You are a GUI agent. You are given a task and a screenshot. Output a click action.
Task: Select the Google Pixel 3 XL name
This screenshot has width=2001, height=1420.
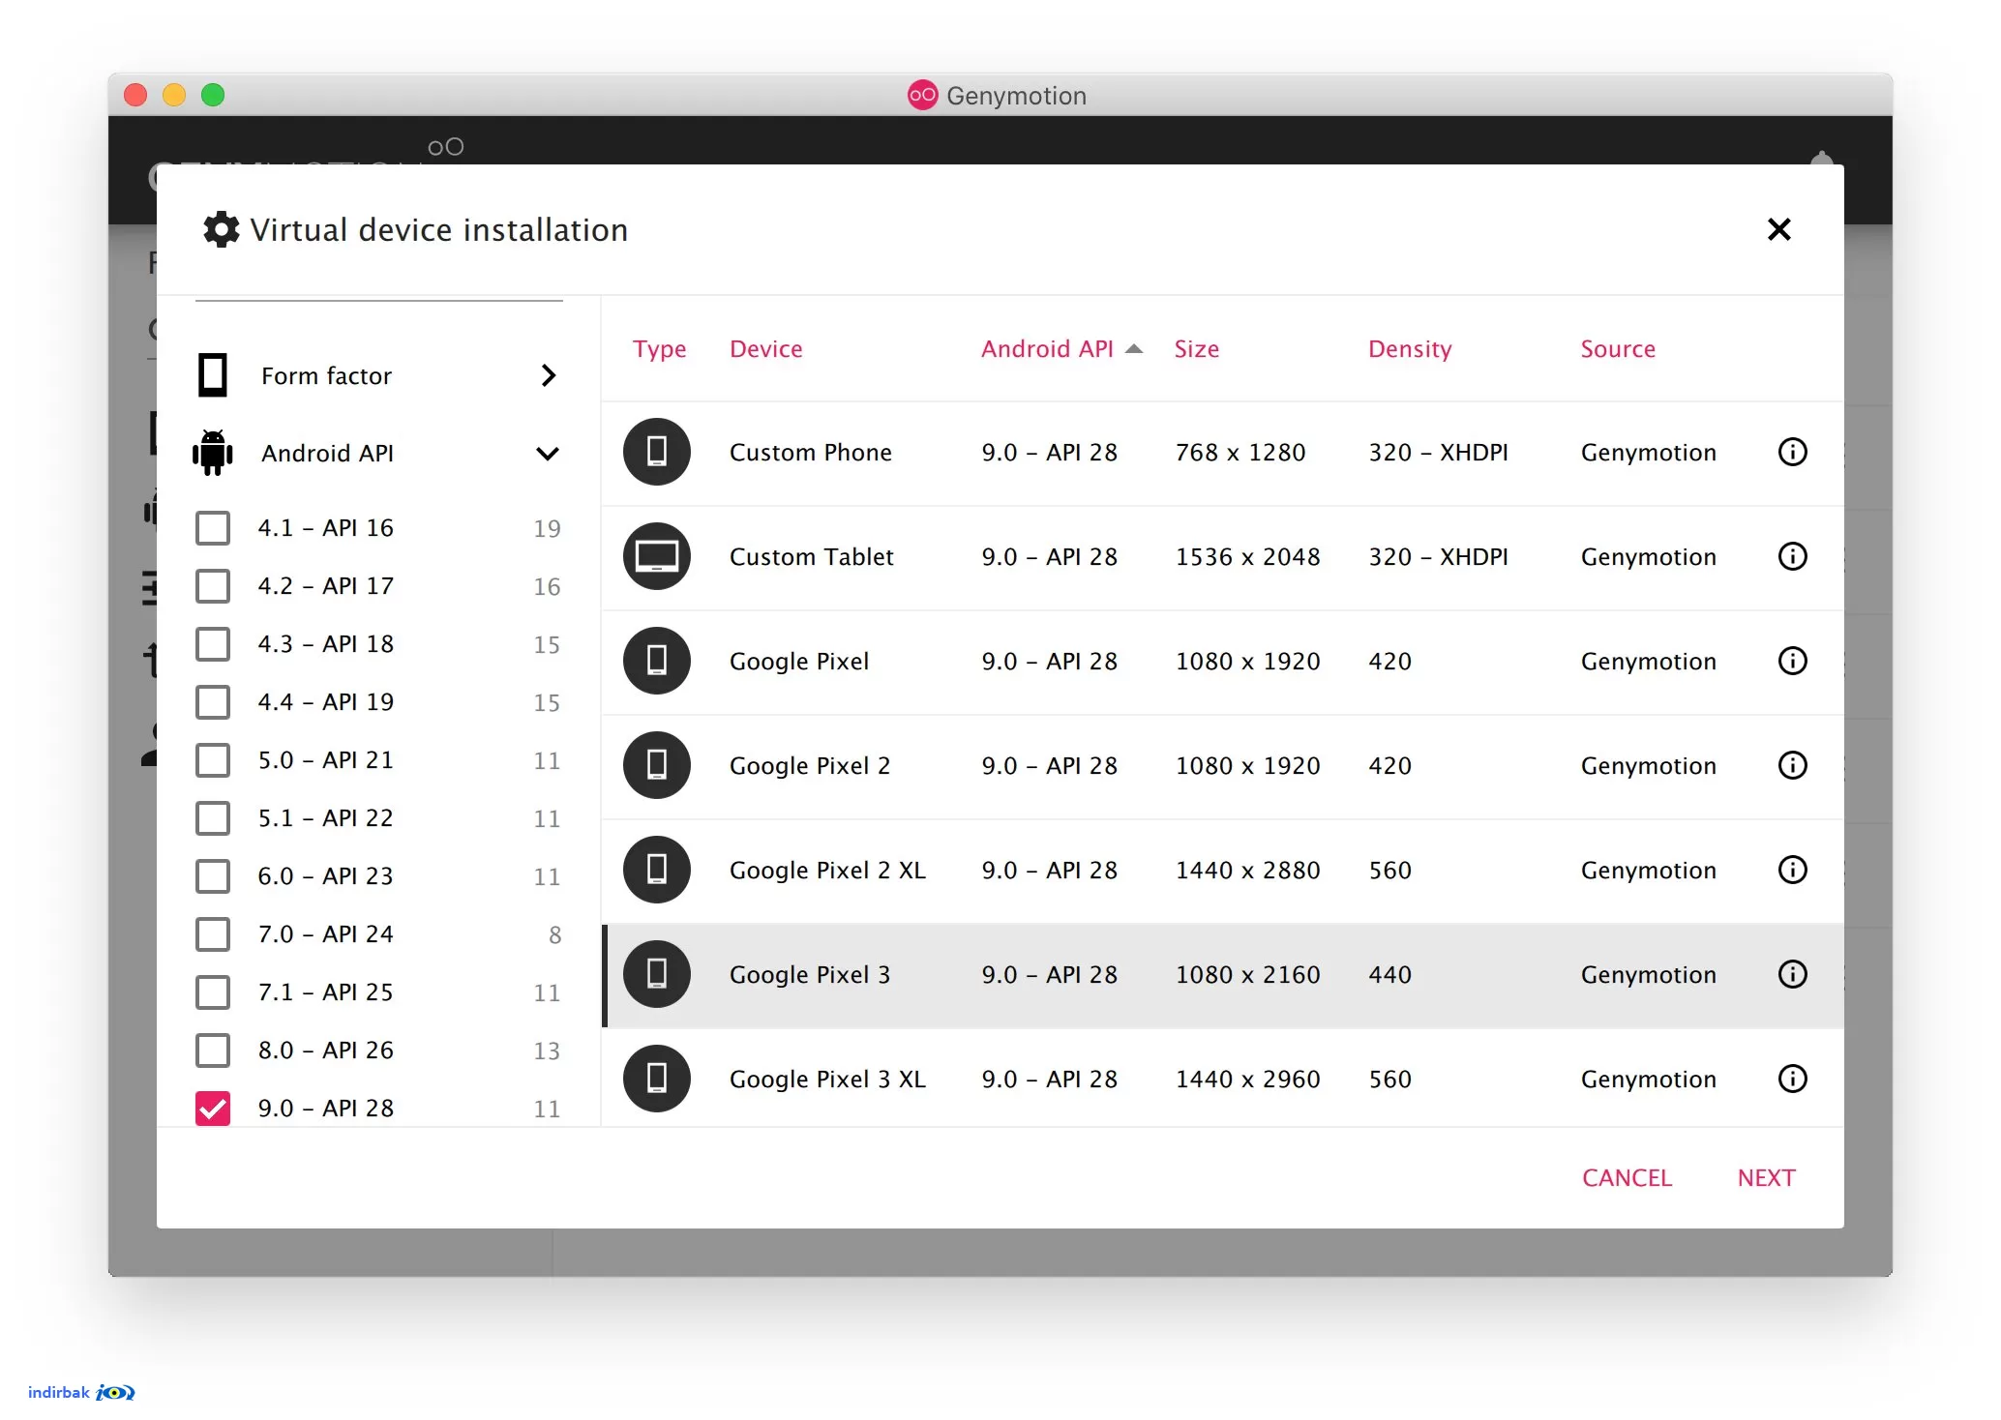[827, 1080]
